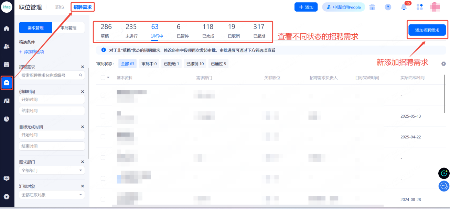Screen dimensions: 450x209
Task: Expand the 全部汇报对象 dropdown
Action: coord(52,195)
